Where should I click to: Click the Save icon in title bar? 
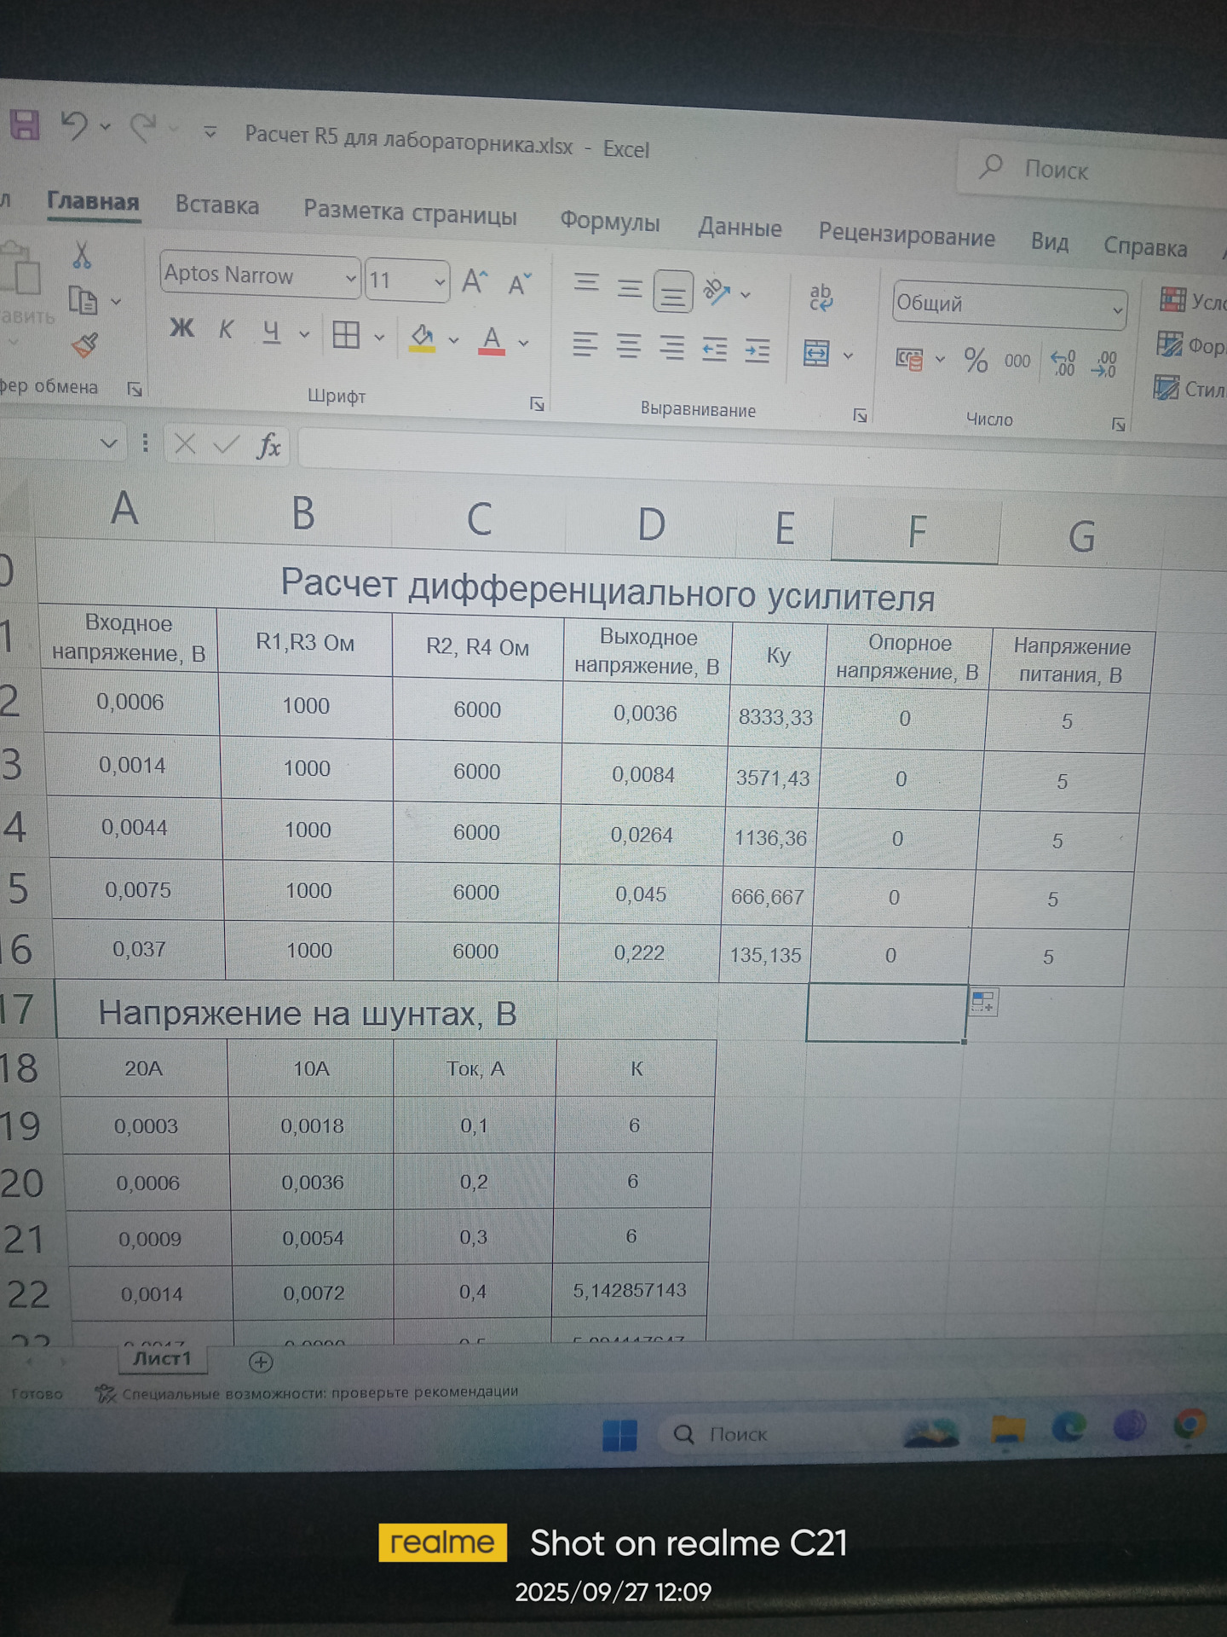(x=25, y=125)
